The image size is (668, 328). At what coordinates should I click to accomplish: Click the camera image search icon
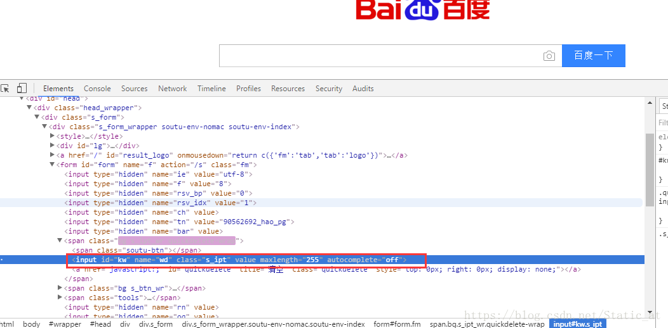tap(549, 56)
